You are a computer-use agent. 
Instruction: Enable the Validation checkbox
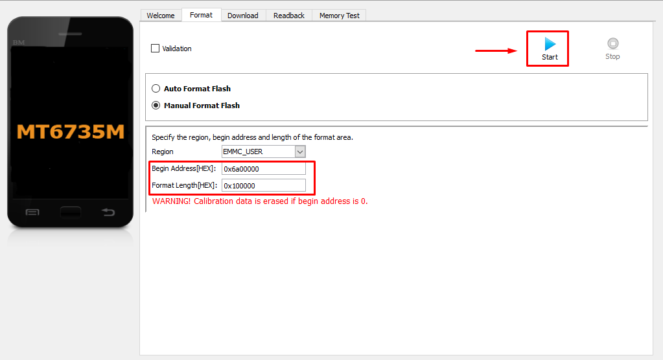coord(155,49)
